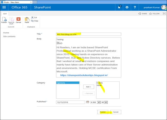Screen dimensions: 167x120
Task: Select Events in the chosen categories list
Action: point(100,83)
